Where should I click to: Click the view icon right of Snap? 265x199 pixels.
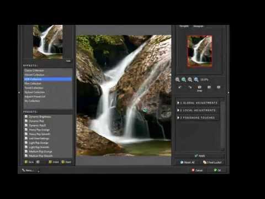click(x=209, y=87)
